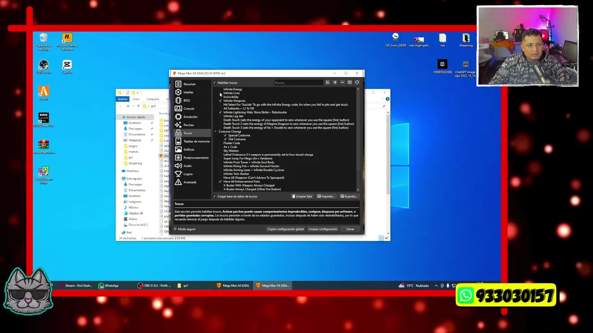Select the juegos folder in Explorer tree
This screenshot has height=333, width=593.
tap(131, 146)
